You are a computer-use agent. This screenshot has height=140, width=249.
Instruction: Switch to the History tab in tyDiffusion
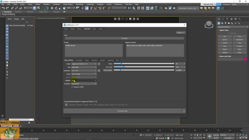coord(101,29)
